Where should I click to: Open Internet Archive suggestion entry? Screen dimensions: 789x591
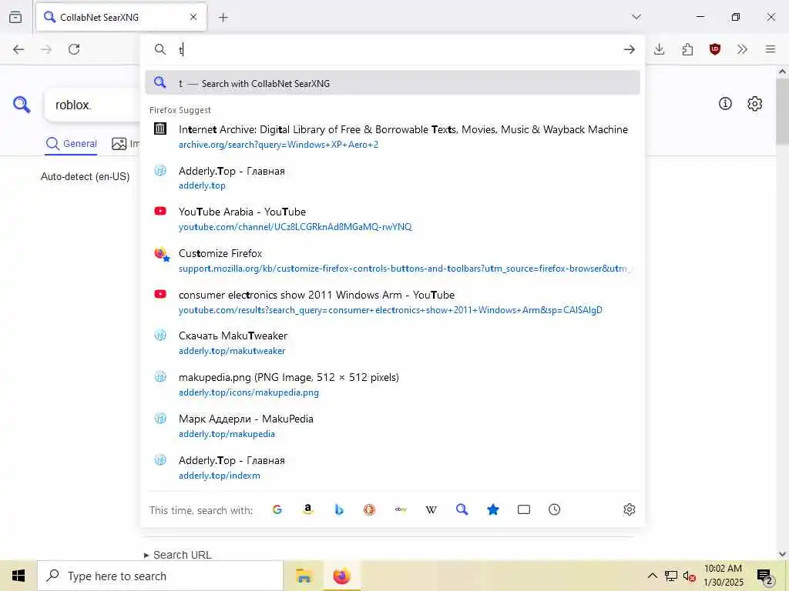click(x=392, y=137)
